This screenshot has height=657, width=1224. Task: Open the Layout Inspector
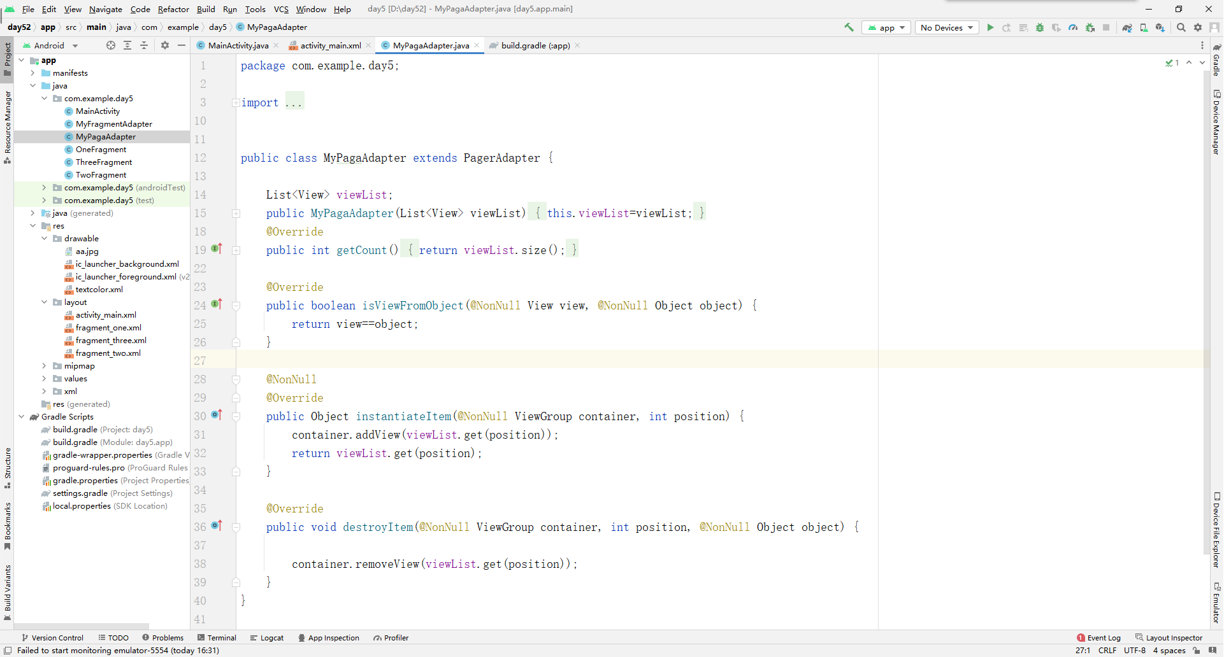pyautogui.click(x=1169, y=638)
